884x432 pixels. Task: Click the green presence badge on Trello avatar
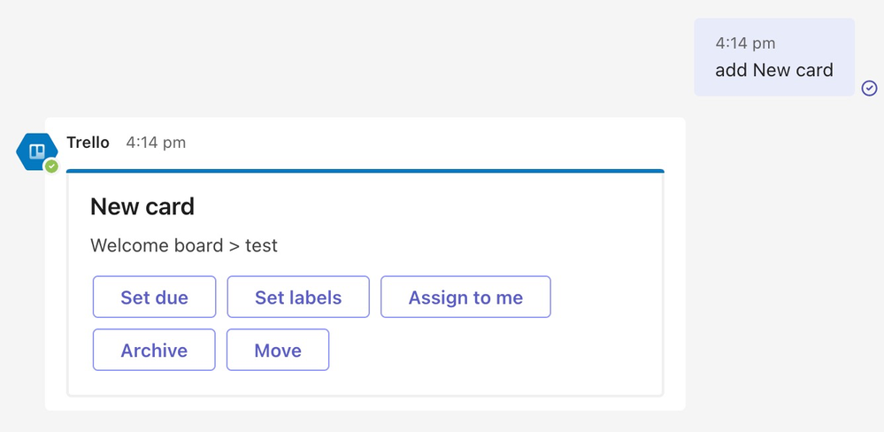click(51, 166)
